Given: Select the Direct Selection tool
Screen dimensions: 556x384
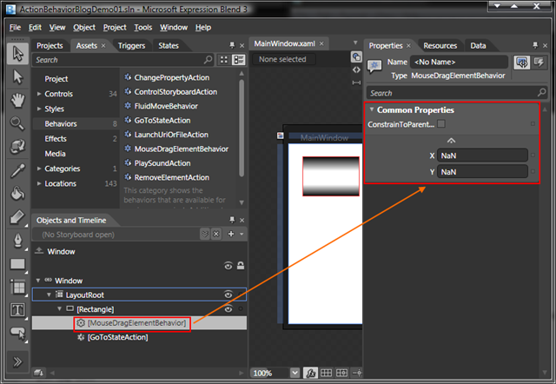Looking at the screenshot, I should [x=17, y=77].
